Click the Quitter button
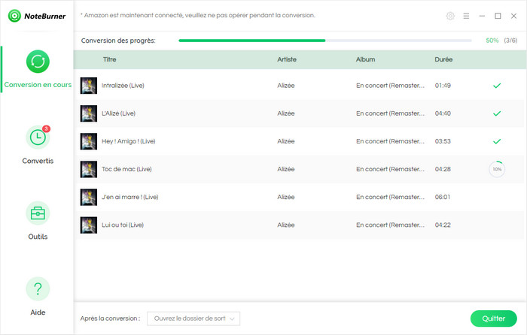The image size is (527, 335). [493, 318]
